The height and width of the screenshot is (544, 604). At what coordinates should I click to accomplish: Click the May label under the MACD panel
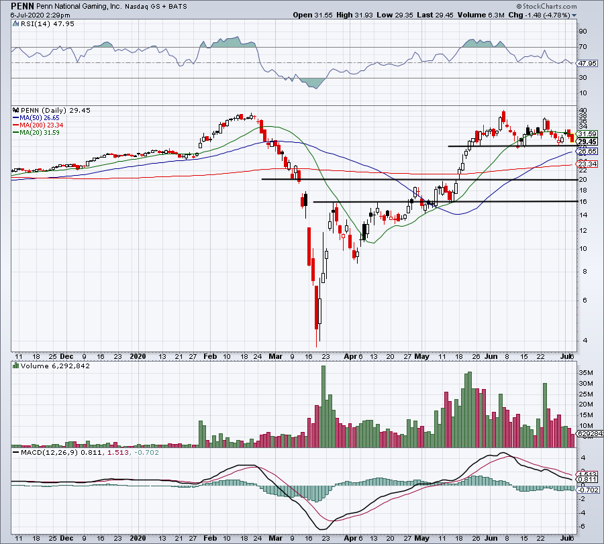tap(422, 538)
